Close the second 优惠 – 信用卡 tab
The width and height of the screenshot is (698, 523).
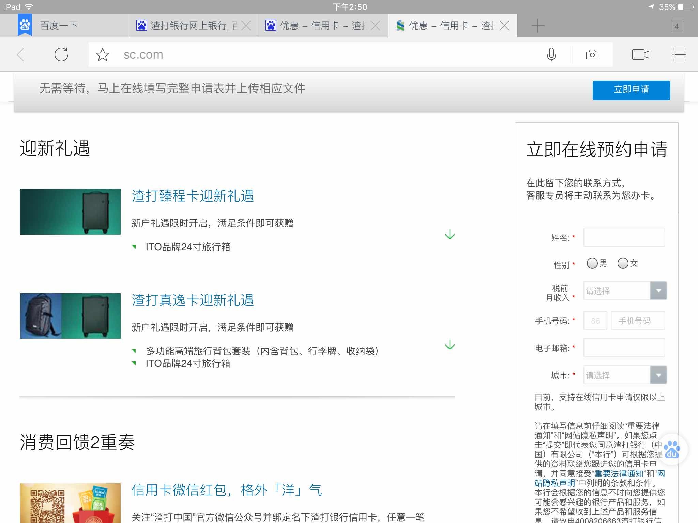coord(375,26)
